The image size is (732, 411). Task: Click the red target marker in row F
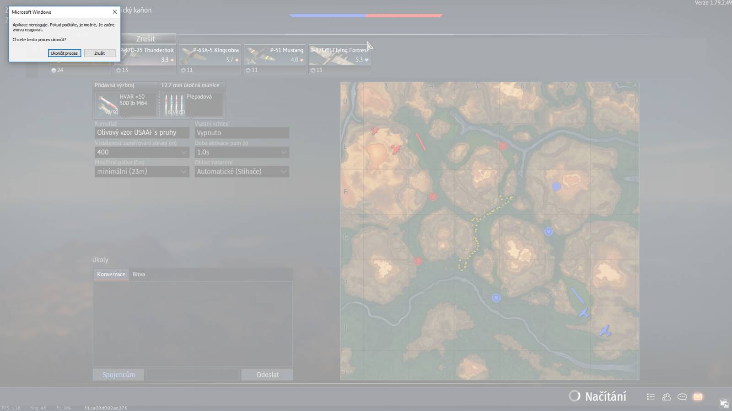(x=433, y=197)
